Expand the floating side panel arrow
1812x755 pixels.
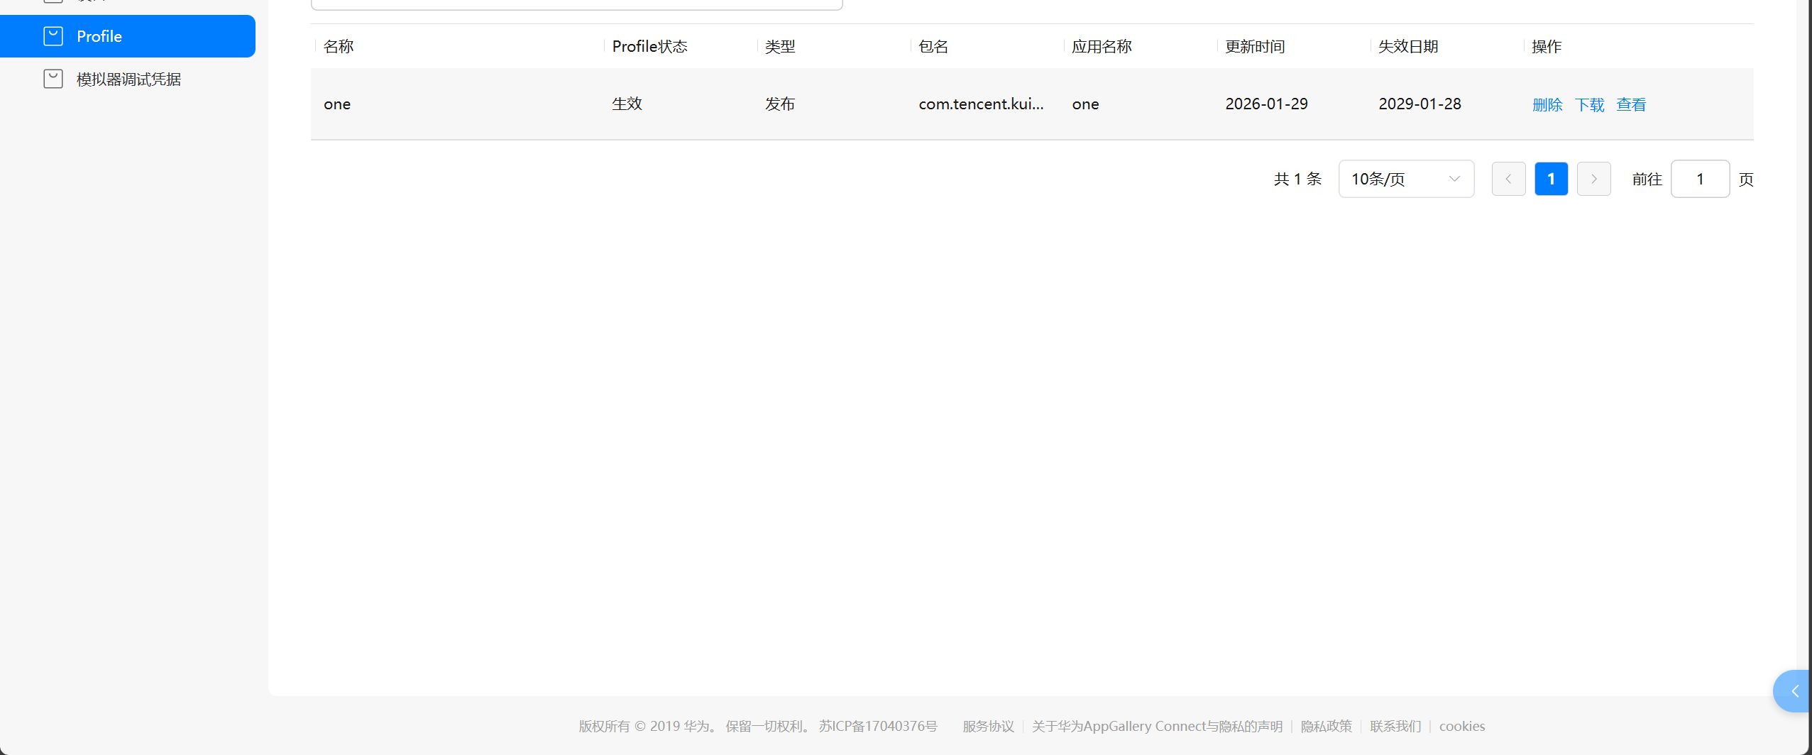coord(1794,691)
